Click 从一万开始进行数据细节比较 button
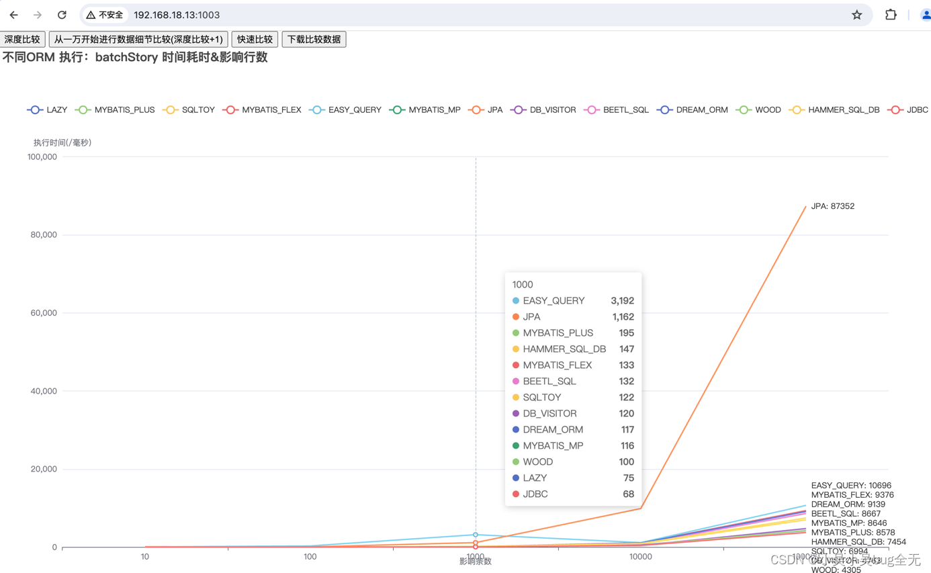This screenshot has height=573, width=931. [x=138, y=39]
